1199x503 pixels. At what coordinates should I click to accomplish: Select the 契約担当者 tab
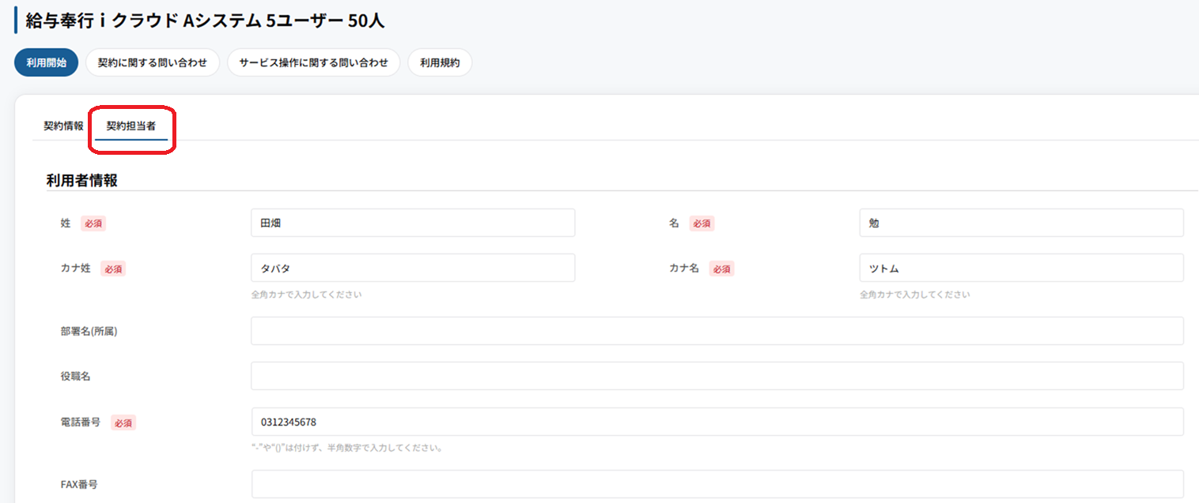pyautogui.click(x=131, y=126)
